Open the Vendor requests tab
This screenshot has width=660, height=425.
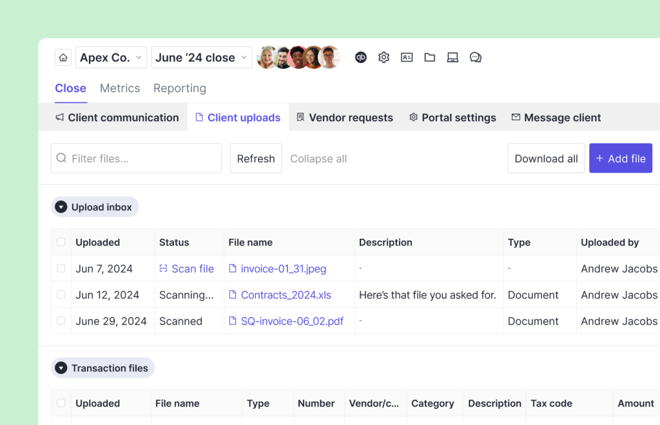click(x=344, y=117)
